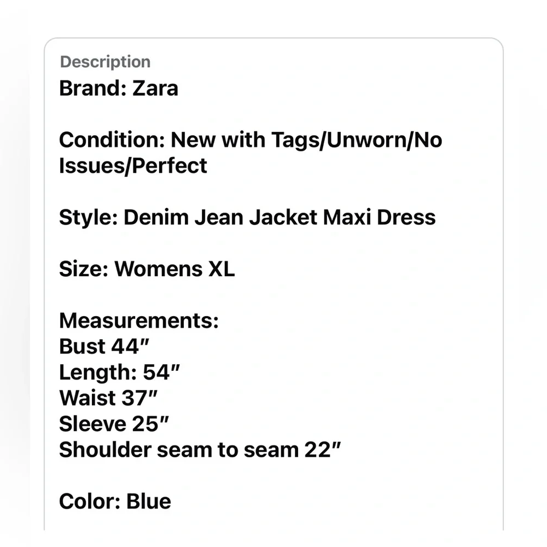Image resolution: width=547 pixels, height=547 pixels.
Task: Click the 'Size:' label
Action: pyautogui.click(x=84, y=269)
